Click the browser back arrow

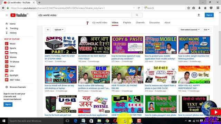click(x=3, y=8)
